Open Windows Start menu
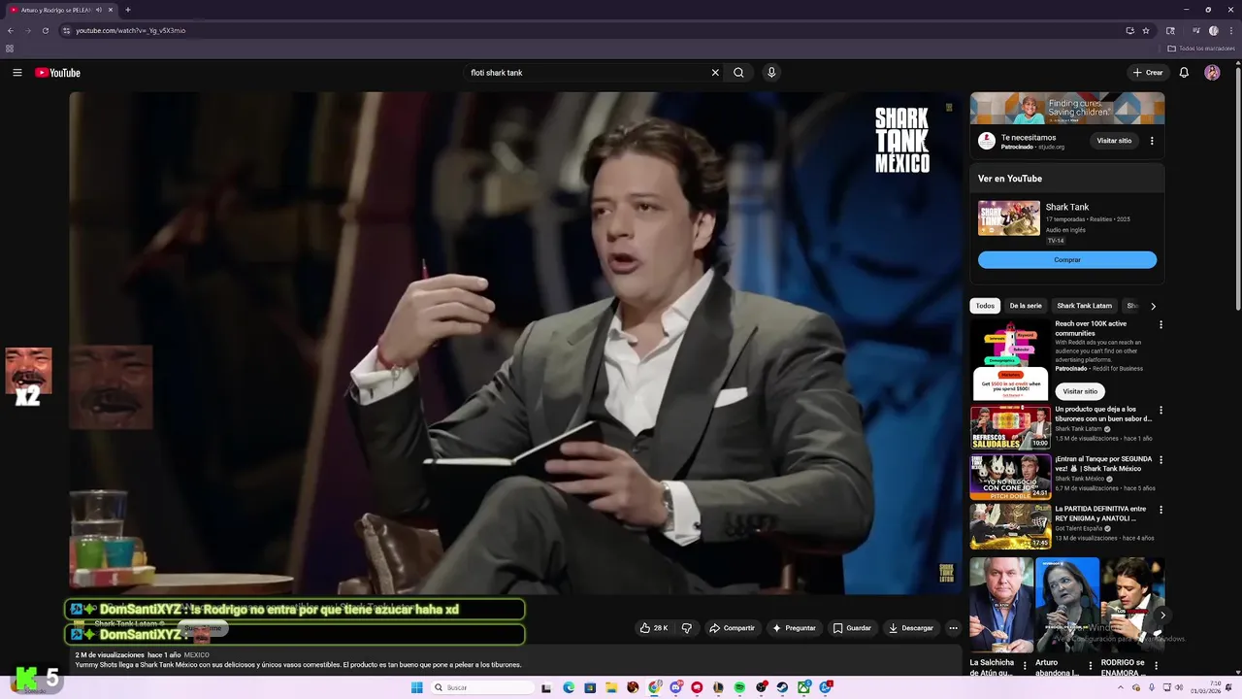1242x699 pixels. coord(417,687)
